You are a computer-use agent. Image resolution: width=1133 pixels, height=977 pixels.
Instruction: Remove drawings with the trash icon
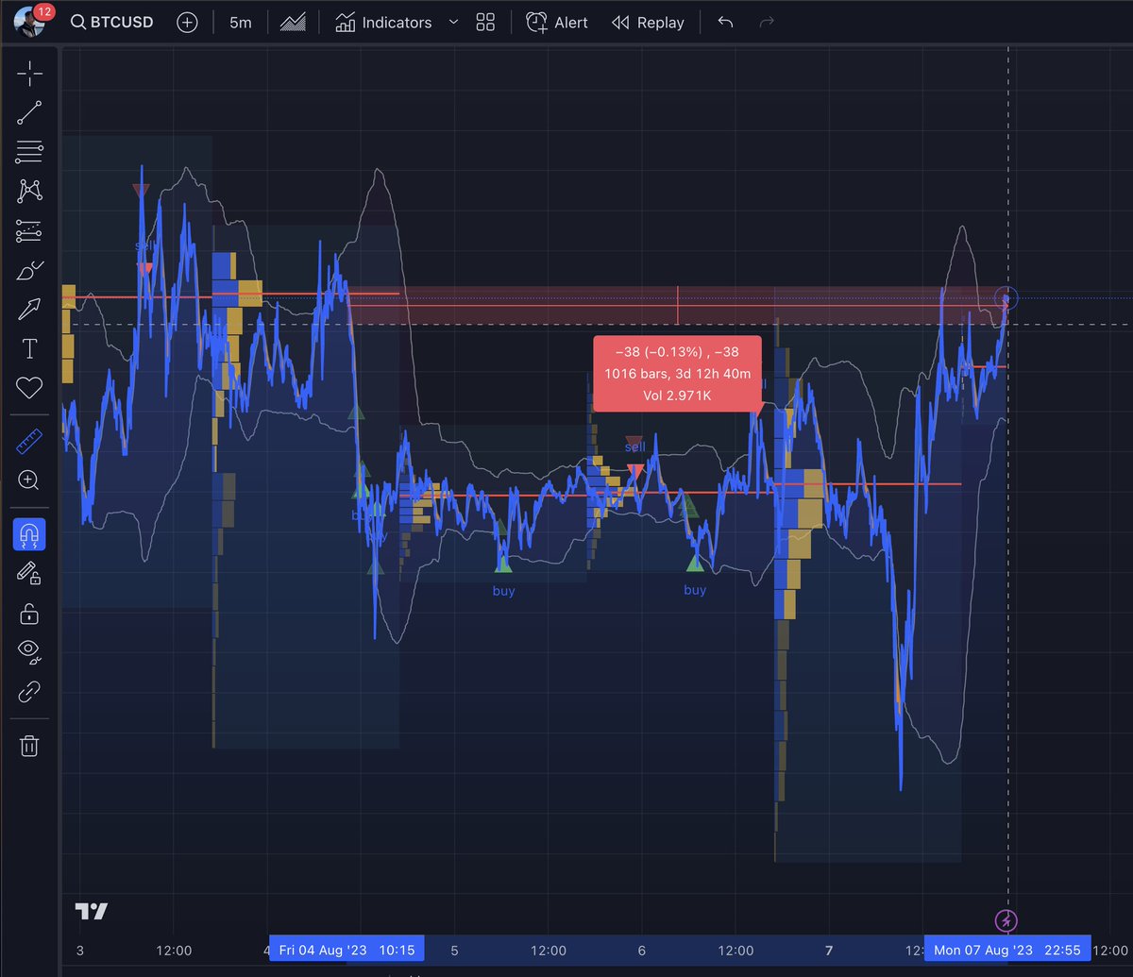29,746
